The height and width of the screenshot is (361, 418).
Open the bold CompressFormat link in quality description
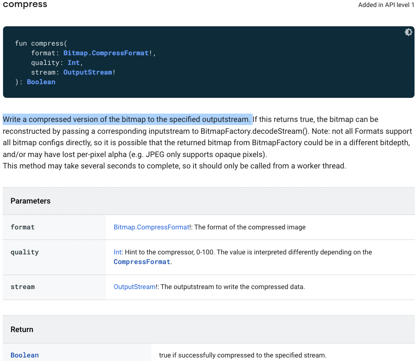(x=142, y=262)
